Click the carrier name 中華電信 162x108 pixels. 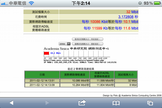pos(17,3)
